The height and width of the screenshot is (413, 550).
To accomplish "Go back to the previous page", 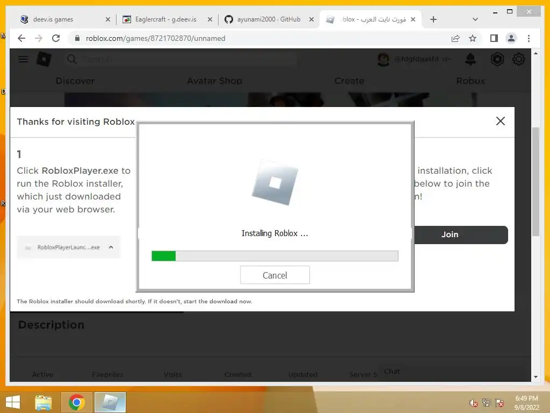I will pyautogui.click(x=21, y=38).
